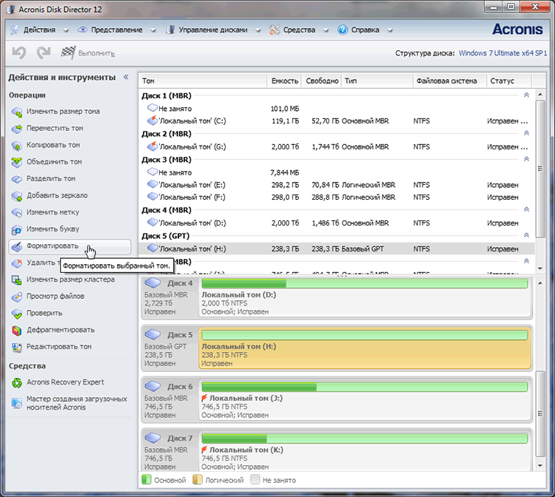Click the Change label icon
This screenshot has height=497, width=555.
(16, 212)
